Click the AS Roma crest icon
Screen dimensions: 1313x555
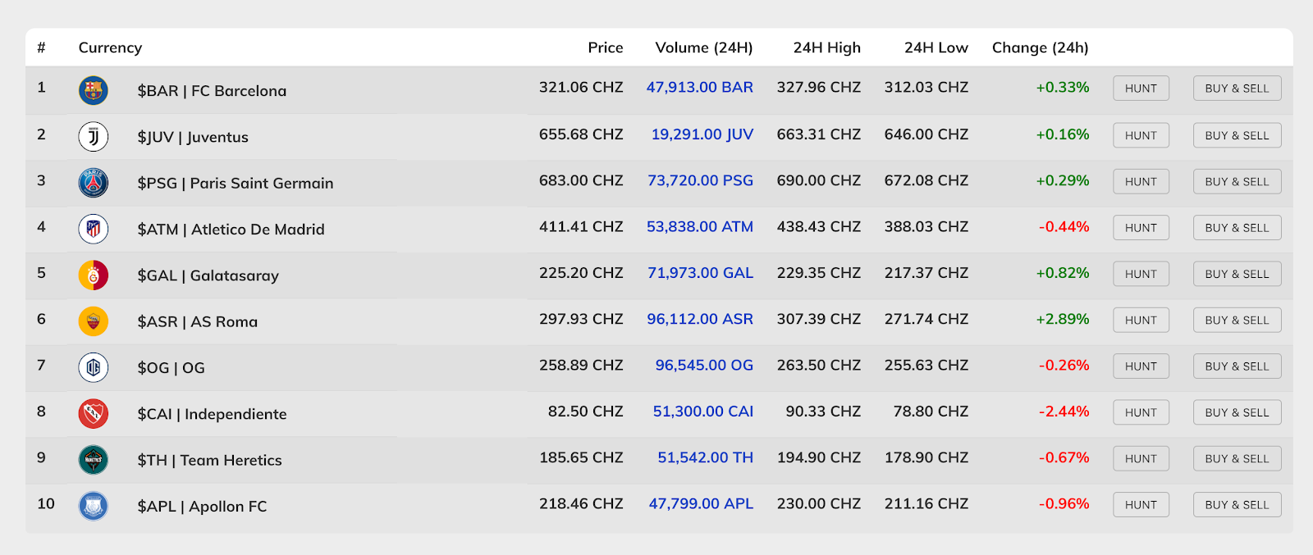coord(94,321)
